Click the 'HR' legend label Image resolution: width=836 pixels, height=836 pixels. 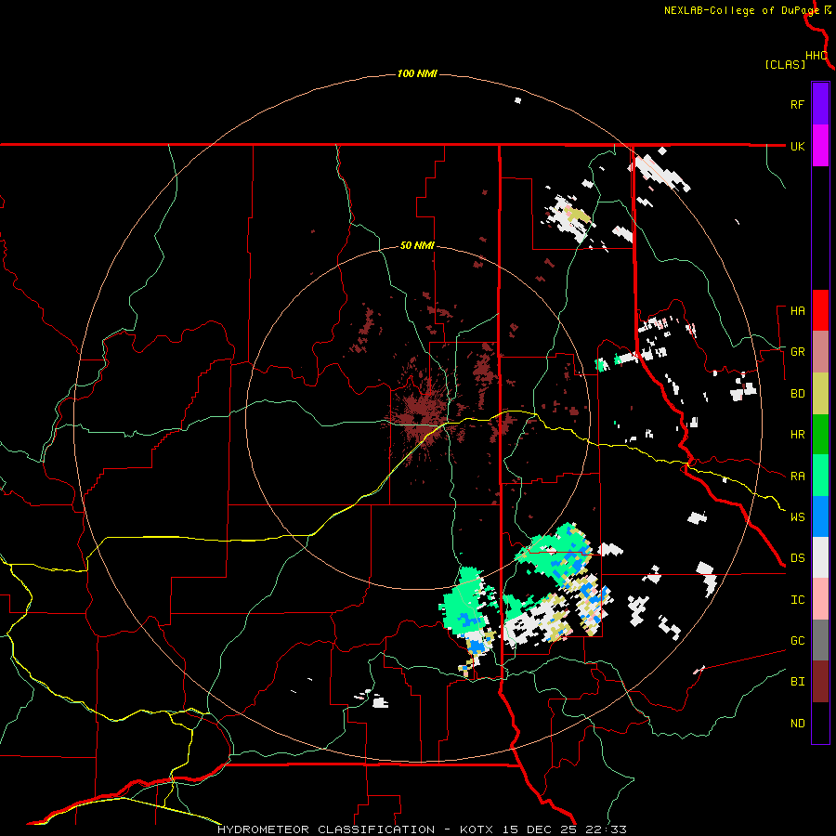coord(798,435)
